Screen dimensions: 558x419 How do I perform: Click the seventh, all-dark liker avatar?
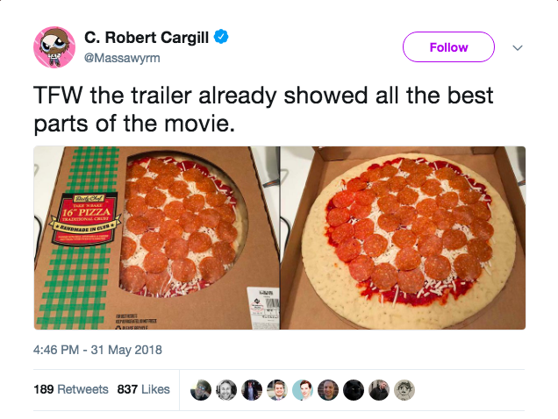353,390
